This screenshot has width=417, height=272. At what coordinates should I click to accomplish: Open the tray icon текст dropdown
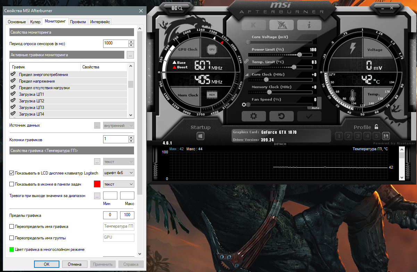[119, 184]
